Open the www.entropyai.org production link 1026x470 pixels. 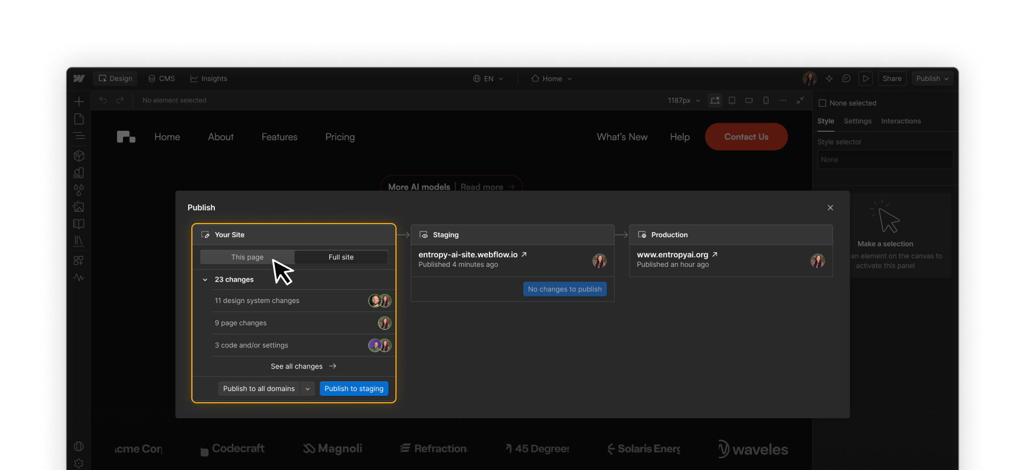pos(677,255)
